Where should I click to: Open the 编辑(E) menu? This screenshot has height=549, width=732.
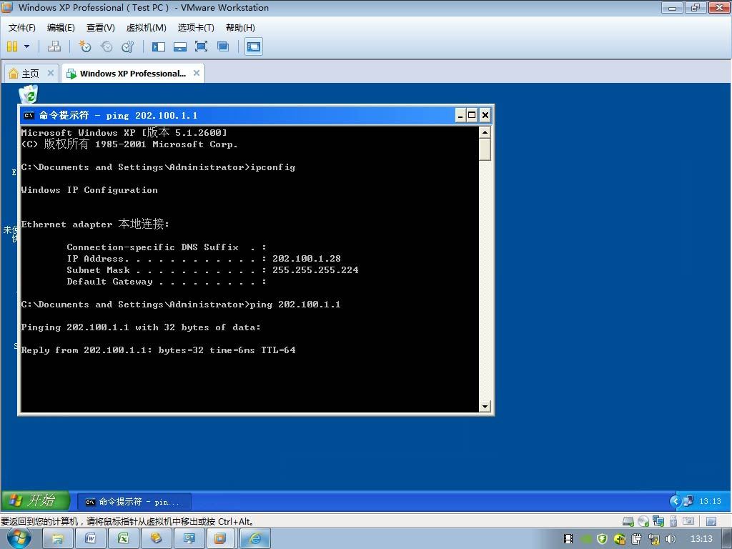(x=61, y=28)
